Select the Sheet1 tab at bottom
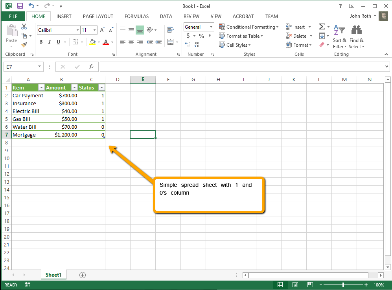392x290 pixels. (x=53, y=275)
